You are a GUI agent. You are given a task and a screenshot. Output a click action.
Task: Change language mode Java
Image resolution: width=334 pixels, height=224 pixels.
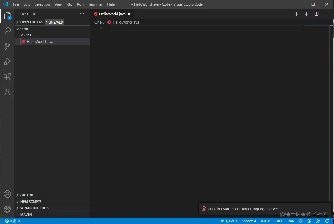click(x=290, y=221)
